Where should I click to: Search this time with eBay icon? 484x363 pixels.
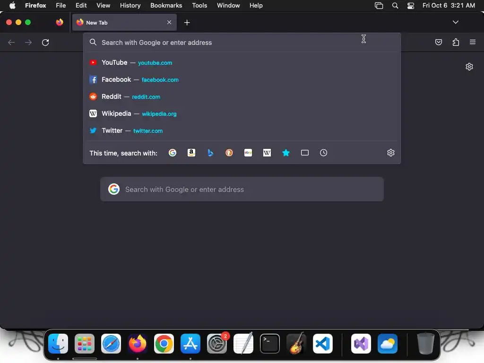[248, 153]
